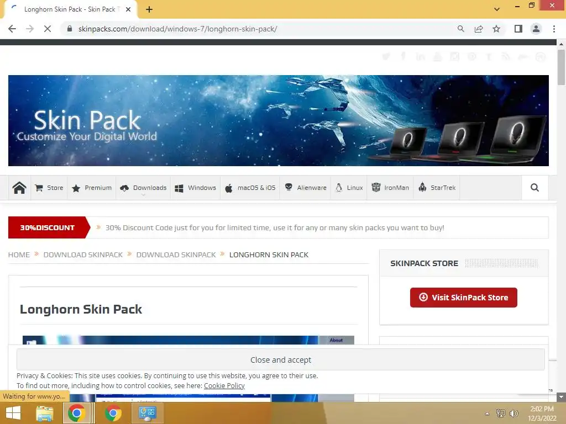Image resolution: width=566 pixels, height=424 pixels.
Task: Open the Chrome profile avatar
Action: (536, 29)
